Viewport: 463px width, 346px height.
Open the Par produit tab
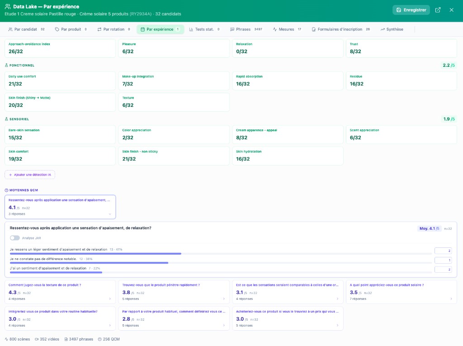point(71,29)
